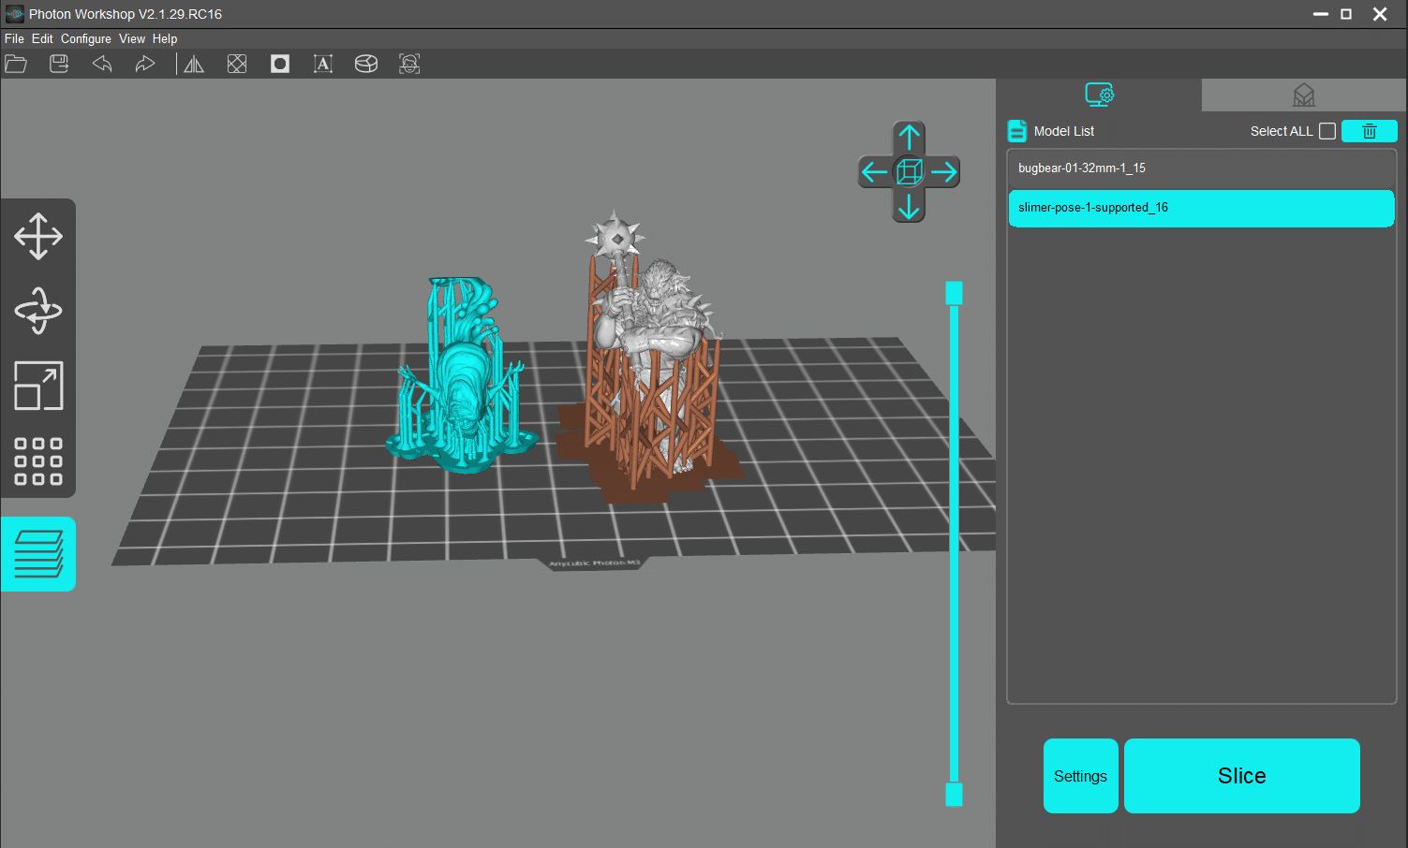This screenshot has width=1408, height=848.
Task: Open the File menu
Action: coord(14,38)
